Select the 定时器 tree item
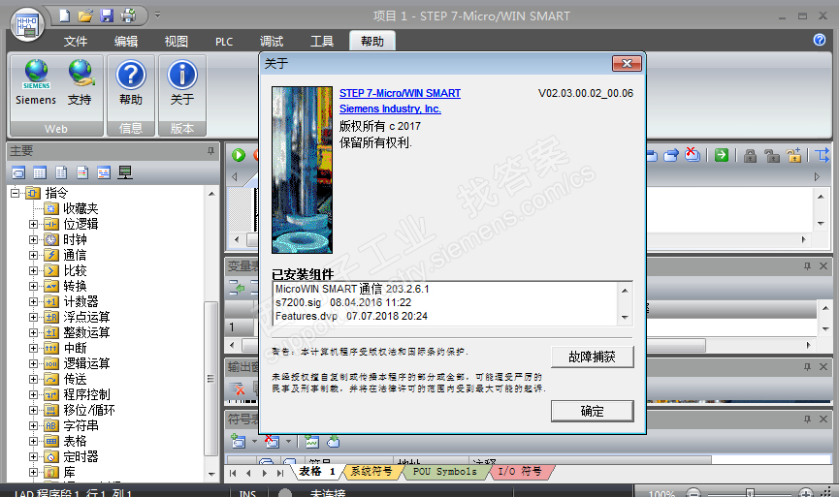 click(x=81, y=456)
